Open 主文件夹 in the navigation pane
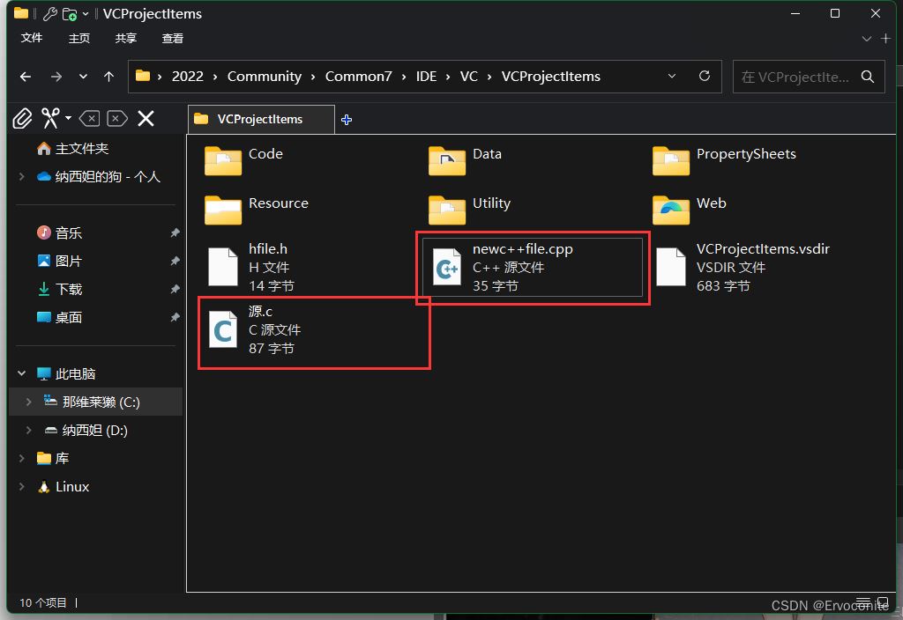The image size is (903, 620). pos(81,148)
